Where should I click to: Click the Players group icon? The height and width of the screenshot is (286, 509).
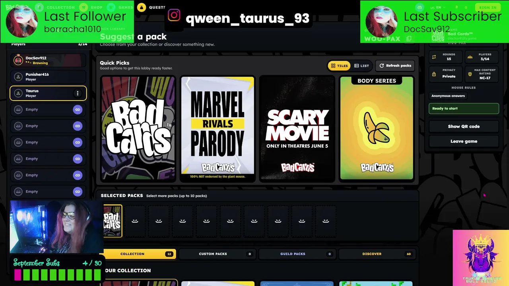470,57
